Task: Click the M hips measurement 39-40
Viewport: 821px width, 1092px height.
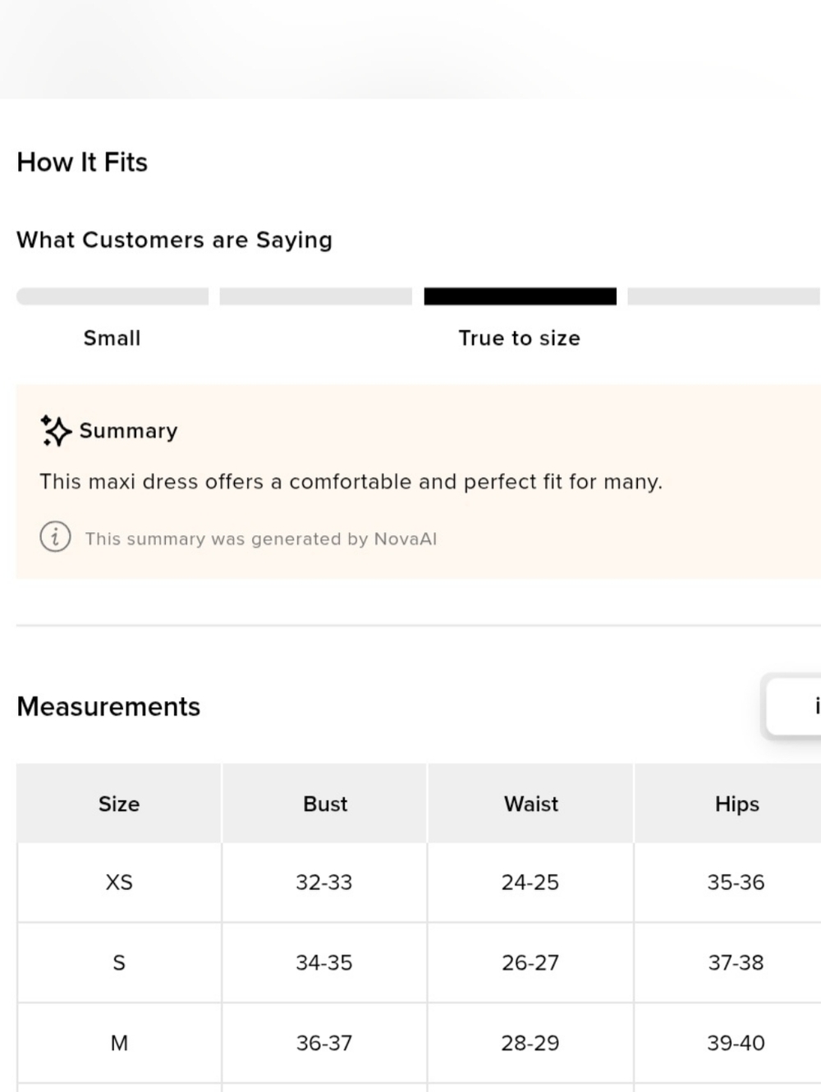Action: [x=736, y=1043]
